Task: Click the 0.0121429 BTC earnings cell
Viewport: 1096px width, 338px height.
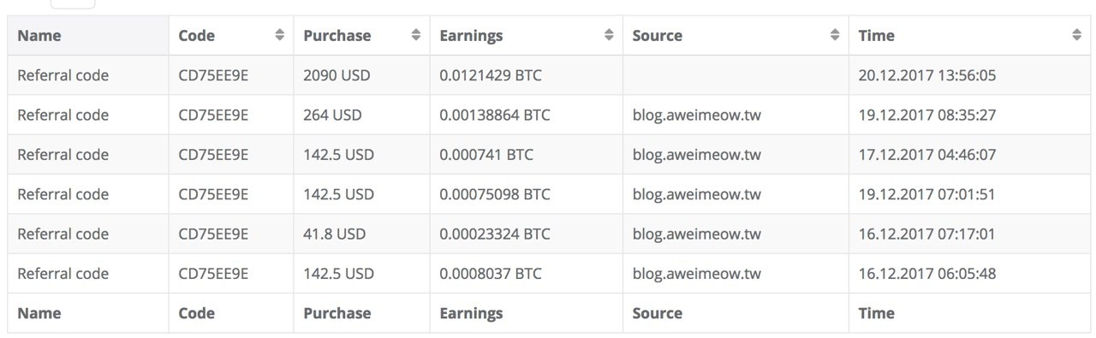Action: (x=526, y=75)
